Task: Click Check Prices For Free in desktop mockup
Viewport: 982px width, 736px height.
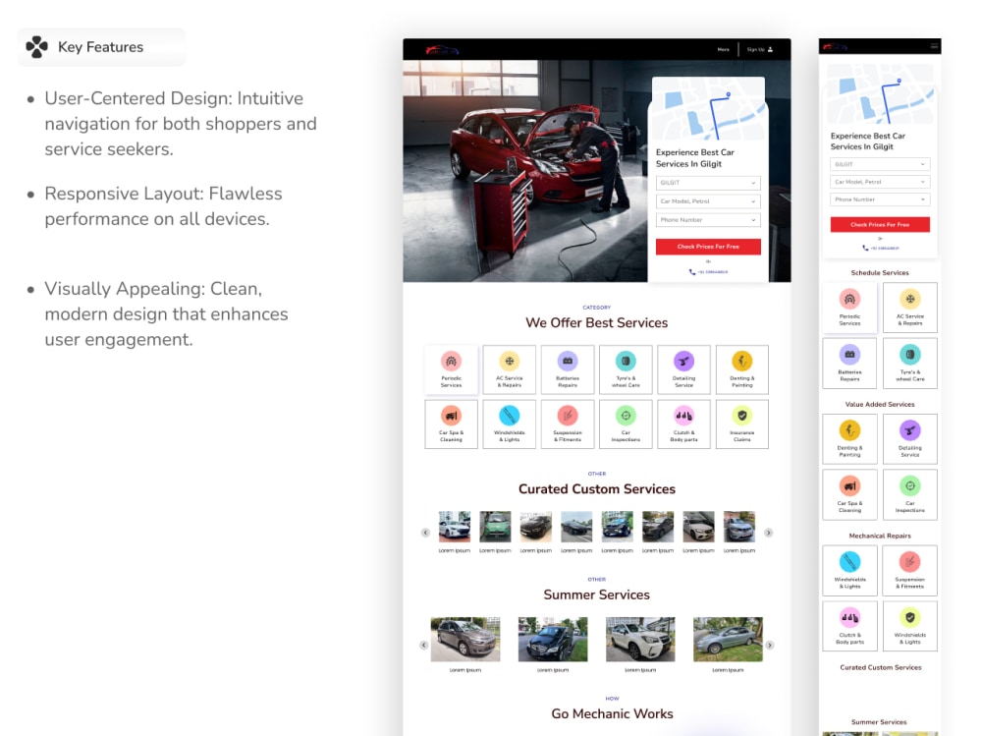Action: coord(708,247)
